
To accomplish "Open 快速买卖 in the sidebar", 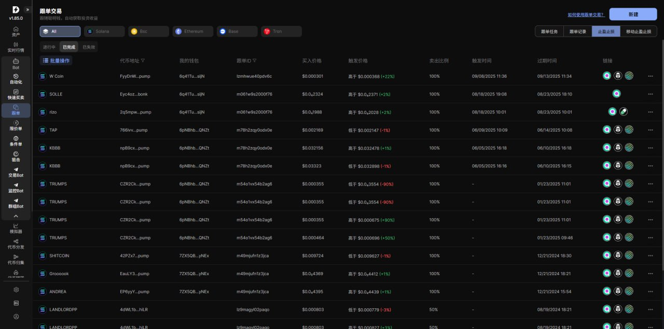I will pos(16,94).
